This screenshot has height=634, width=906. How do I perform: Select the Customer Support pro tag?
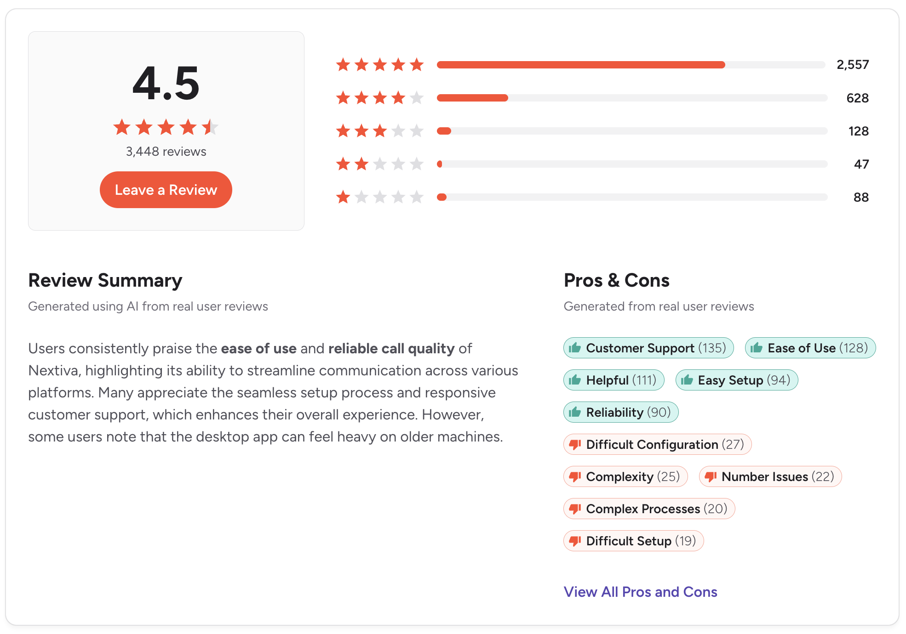click(648, 348)
